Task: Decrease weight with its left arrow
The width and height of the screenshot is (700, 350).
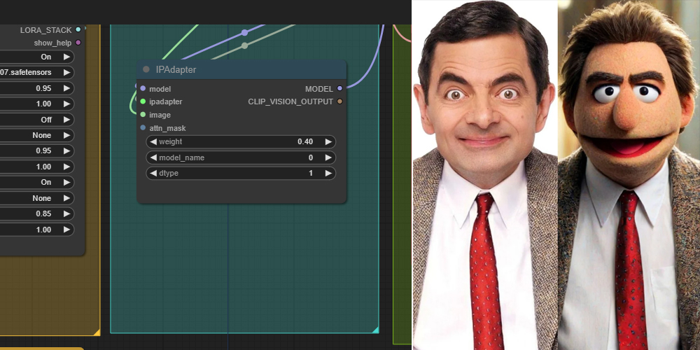Action: point(153,141)
